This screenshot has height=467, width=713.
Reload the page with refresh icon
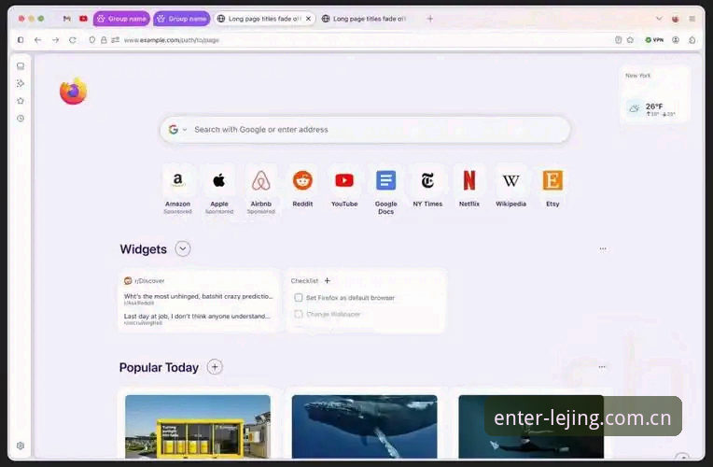coord(73,40)
